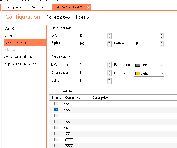Viewport: 177px width, 148px height.
Task: Sort by the Command column header
Action: click(x=77, y=98)
